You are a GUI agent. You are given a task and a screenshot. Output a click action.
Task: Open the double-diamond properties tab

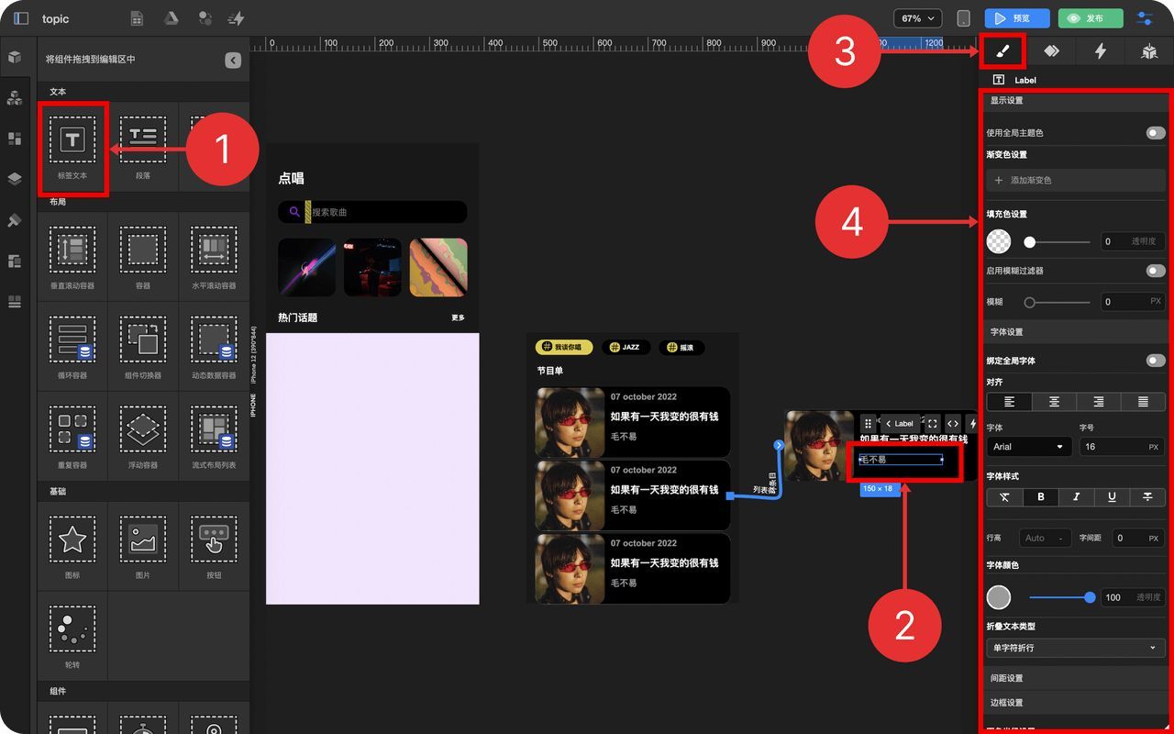(1051, 51)
